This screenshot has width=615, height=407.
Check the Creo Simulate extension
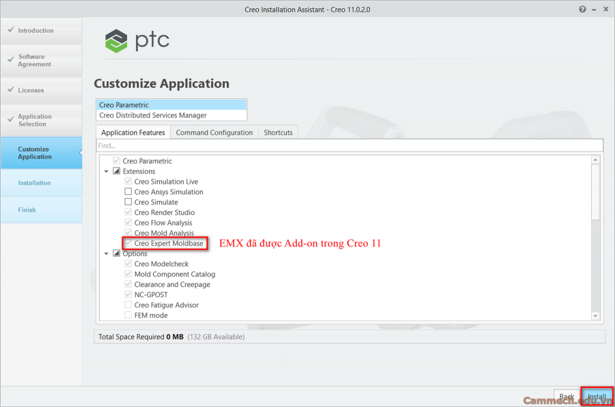pos(127,202)
